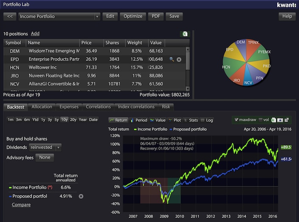This screenshot has height=222, width=299.
Task: Select the 1y time range
Action: 43,119
